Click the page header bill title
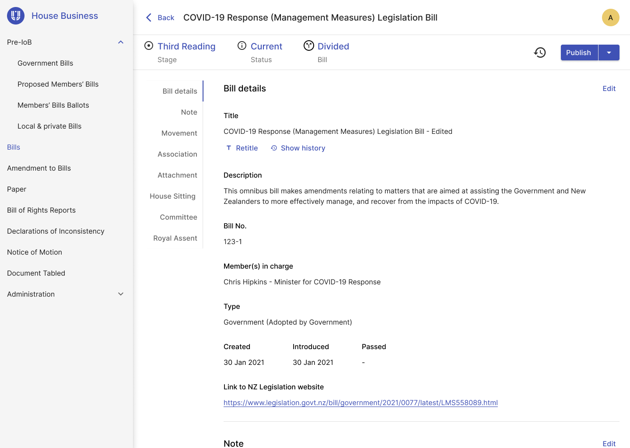The image size is (630, 448). [310, 17]
